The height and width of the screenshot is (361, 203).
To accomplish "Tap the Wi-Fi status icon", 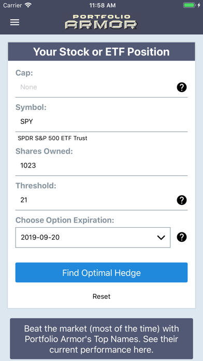I will (x=28, y=5).
